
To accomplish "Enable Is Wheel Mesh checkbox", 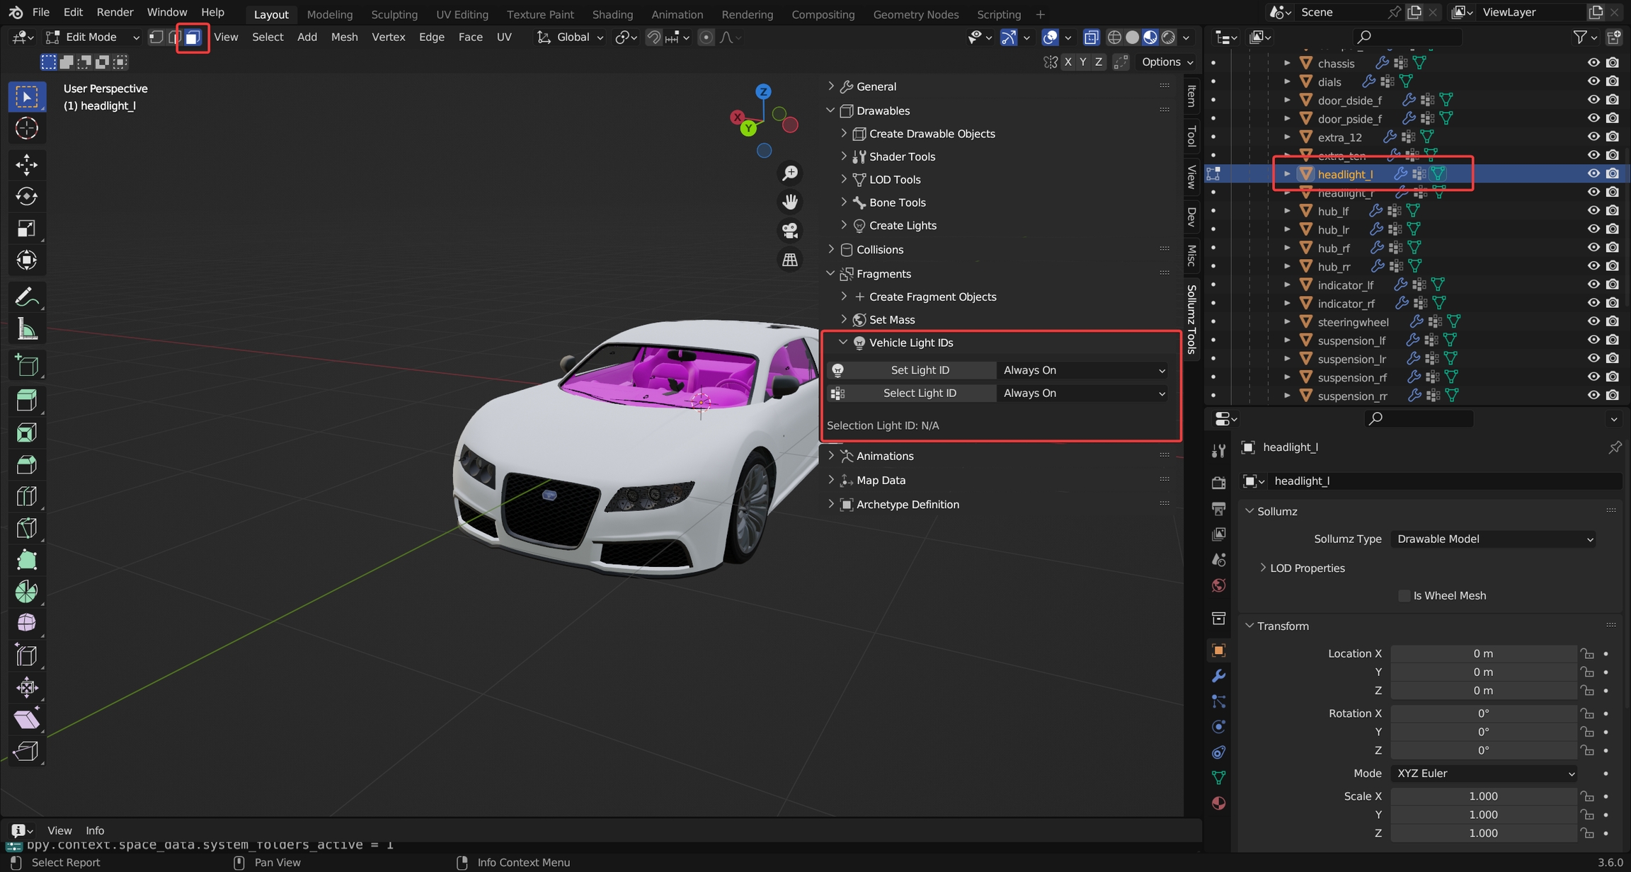I will pos(1404,596).
